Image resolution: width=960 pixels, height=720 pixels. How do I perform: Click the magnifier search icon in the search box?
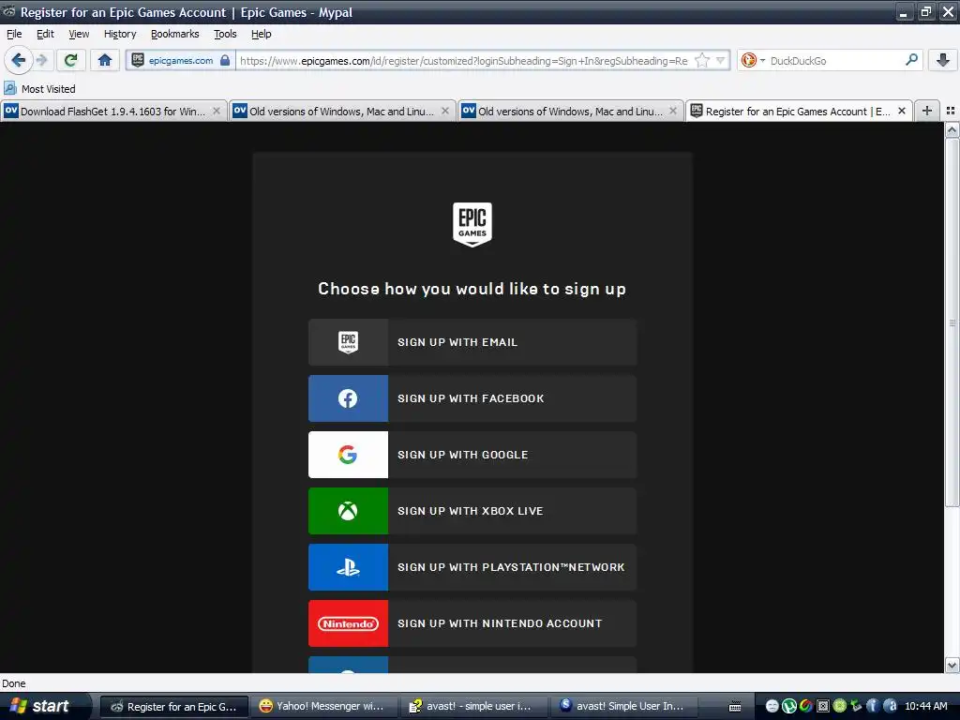pos(911,60)
